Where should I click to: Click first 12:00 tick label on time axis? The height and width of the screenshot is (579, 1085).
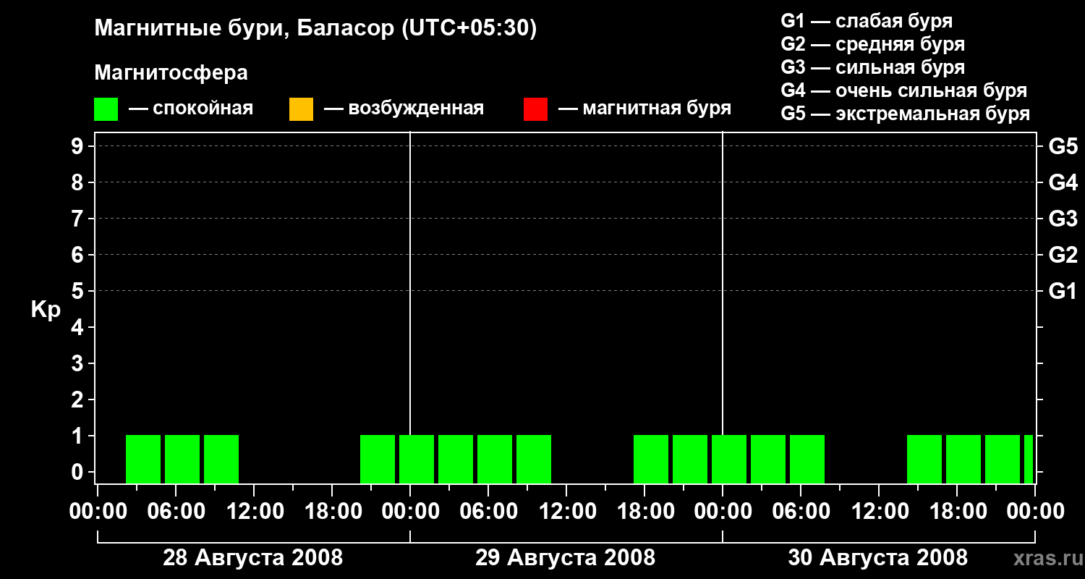pos(253,511)
